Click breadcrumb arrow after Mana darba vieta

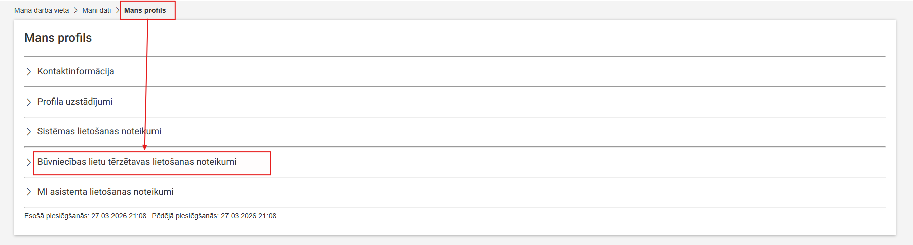point(75,10)
